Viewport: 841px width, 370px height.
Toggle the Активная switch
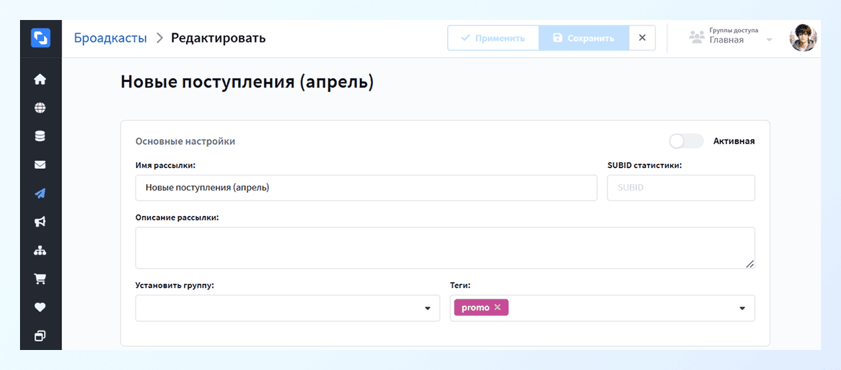pos(686,141)
